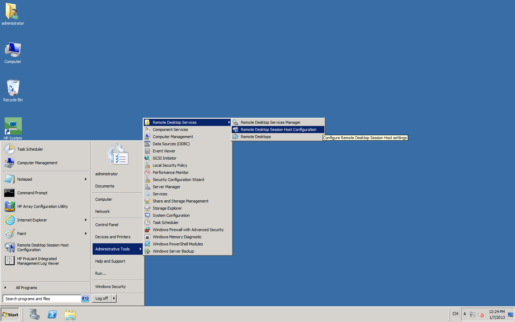Open Devices and Printers link

tap(113, 237)
